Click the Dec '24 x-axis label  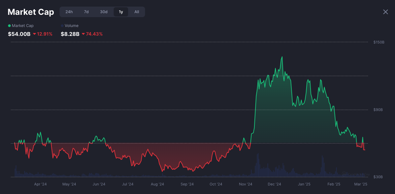pyautogui.click(x=274, y=184)
